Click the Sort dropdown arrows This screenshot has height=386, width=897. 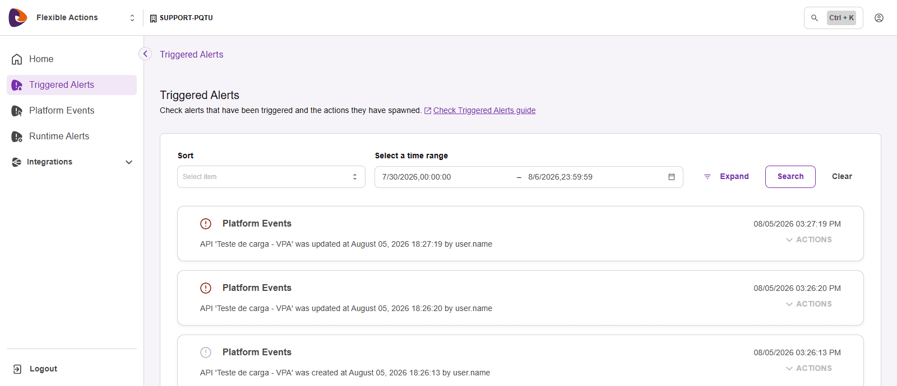(x=355, y=177)
